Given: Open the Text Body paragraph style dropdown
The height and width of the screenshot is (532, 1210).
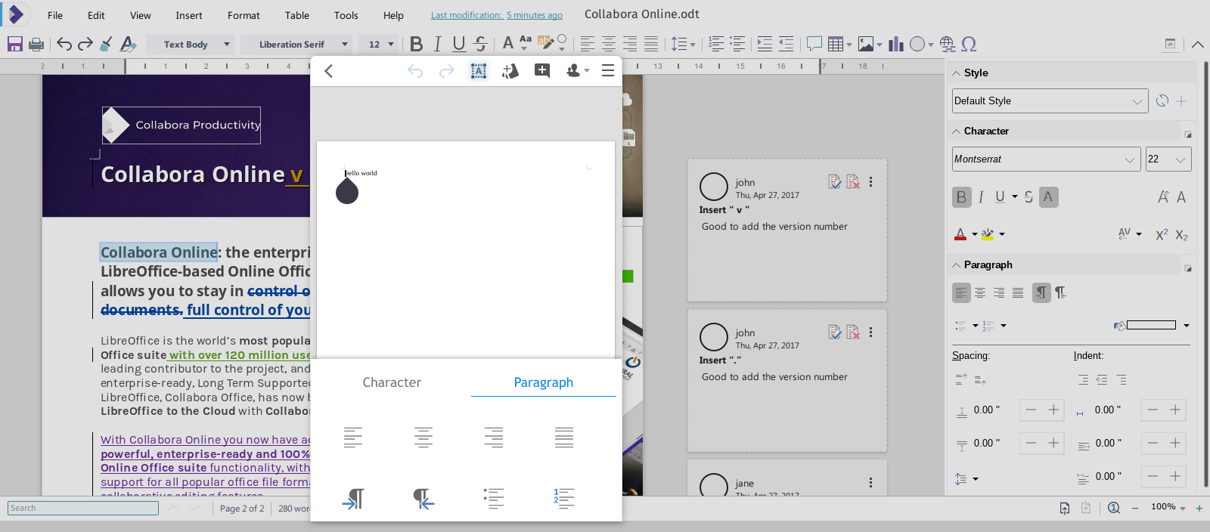Looking at the screenshot, I should (226, 44).
